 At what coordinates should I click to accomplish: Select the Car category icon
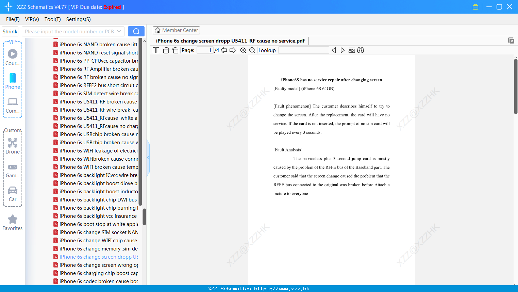point(13,194)
